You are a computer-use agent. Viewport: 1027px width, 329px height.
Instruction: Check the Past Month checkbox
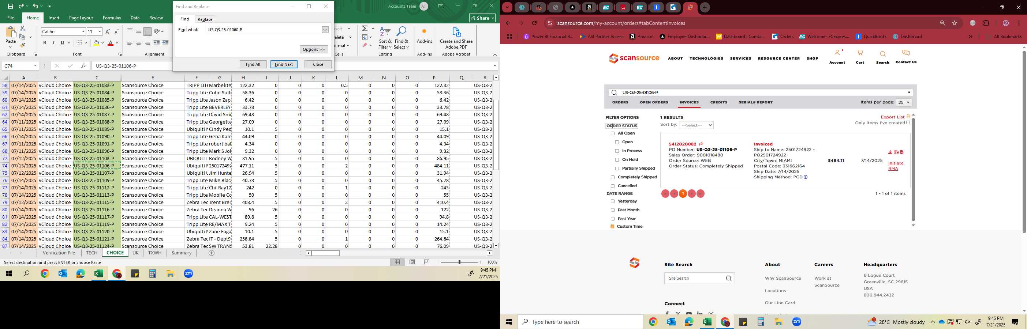[x=613, y=210]
